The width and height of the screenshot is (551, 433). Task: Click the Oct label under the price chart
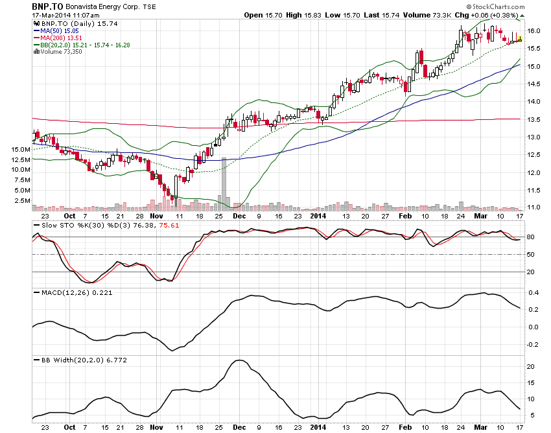69,216
